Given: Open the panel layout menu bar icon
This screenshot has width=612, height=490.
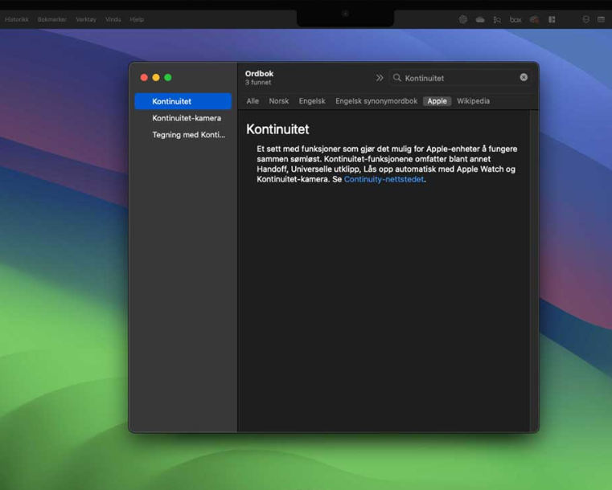Looking at the screenshot, I should click(x=552, y=19).
